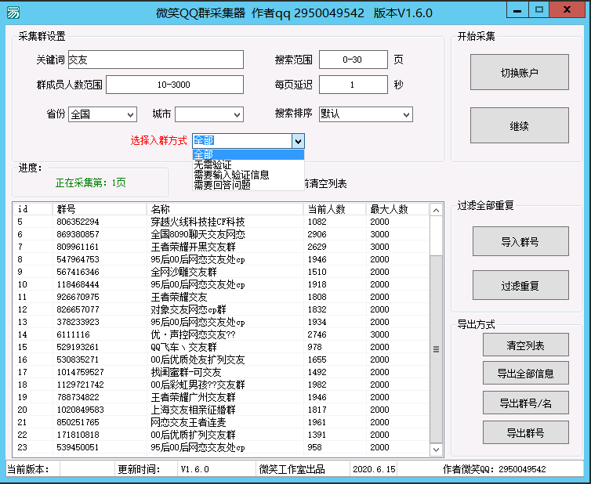Open the 搜索排序 dropdown showing 默认

pyautogui.click(x=365, y=114)
